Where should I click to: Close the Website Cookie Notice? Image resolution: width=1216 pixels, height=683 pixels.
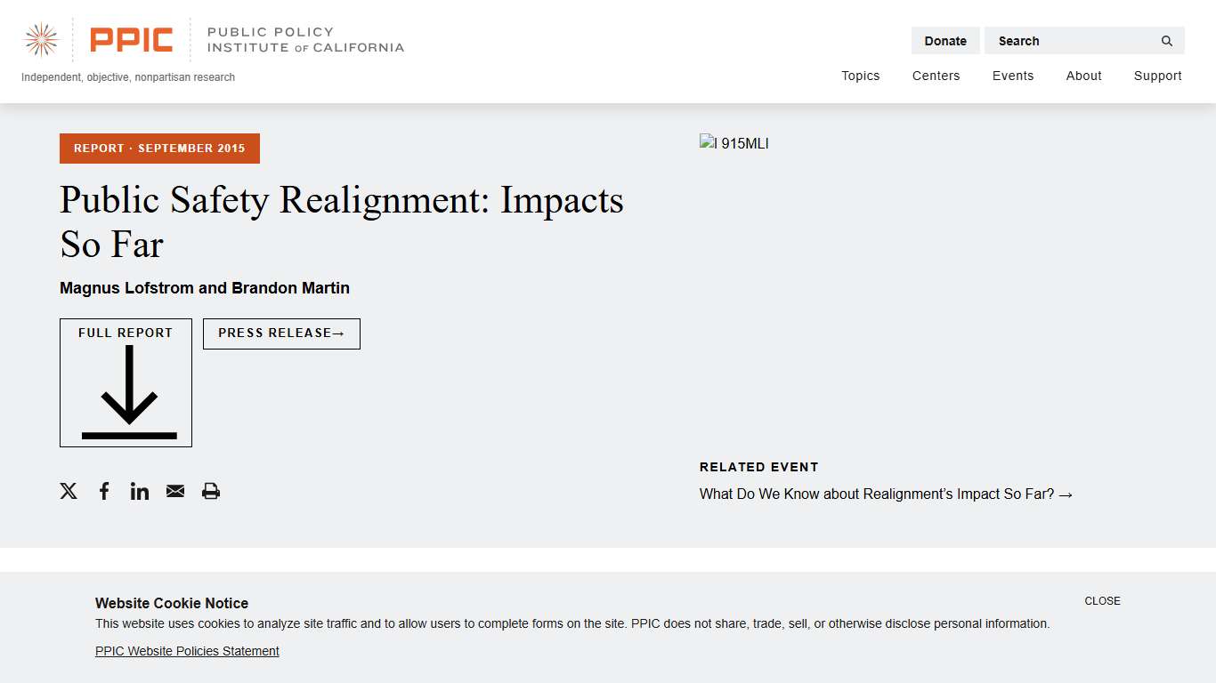click(1102, 601)
